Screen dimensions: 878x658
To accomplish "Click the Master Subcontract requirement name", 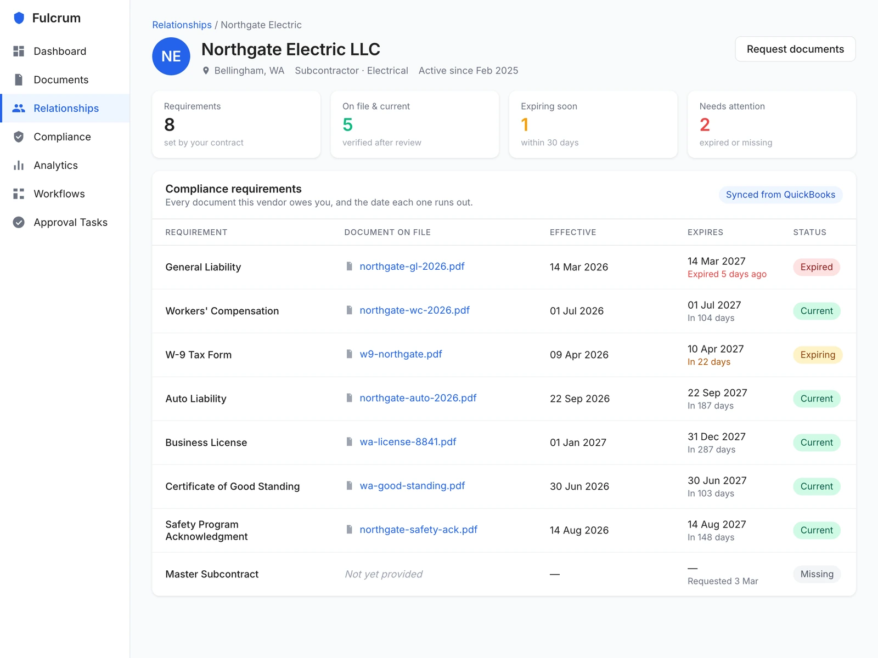I will [212, 574].
